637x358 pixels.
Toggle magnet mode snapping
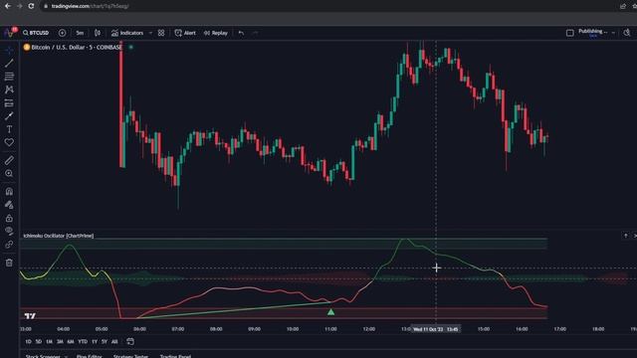[9, 191]
